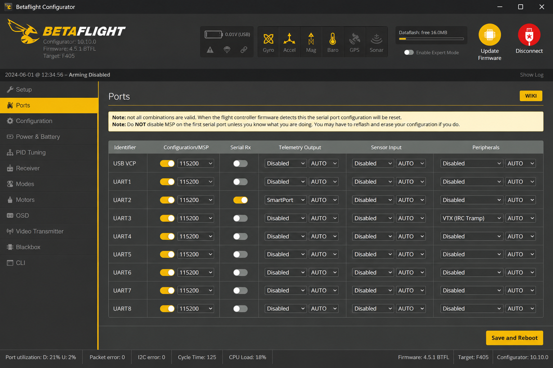Toggle MSP switch for UART4

167,236
